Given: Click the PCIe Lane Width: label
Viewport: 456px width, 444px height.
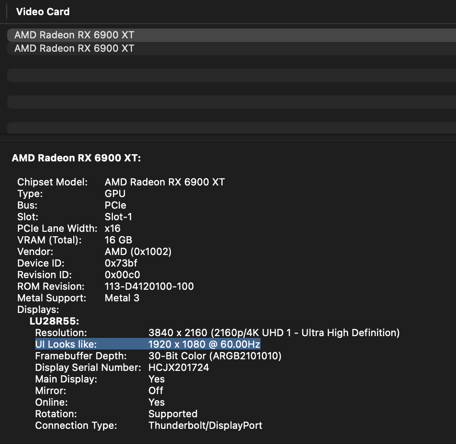Looking at the screenshot, I should coord(57,228).
